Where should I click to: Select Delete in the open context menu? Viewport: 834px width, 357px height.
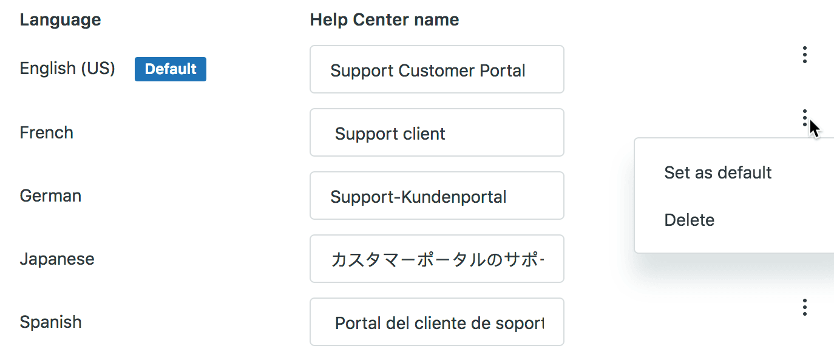(x=689, y=220)
